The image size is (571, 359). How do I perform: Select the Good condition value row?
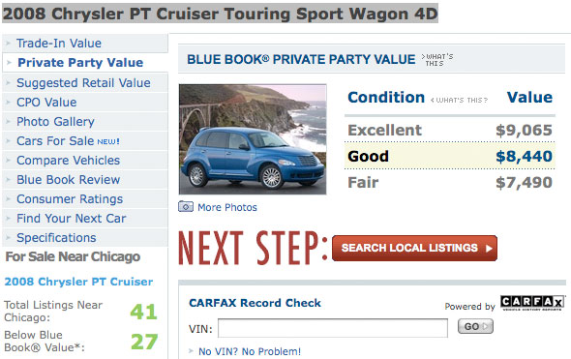pyautogui.click(x=450, y=156)
